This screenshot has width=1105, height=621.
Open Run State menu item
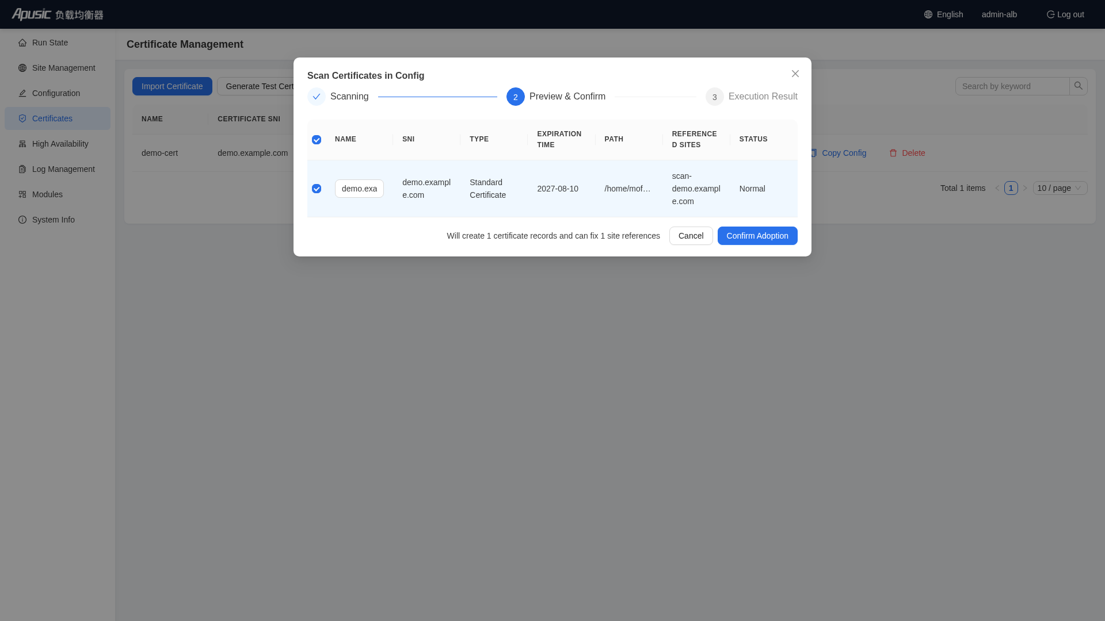[x=58, y=43]
